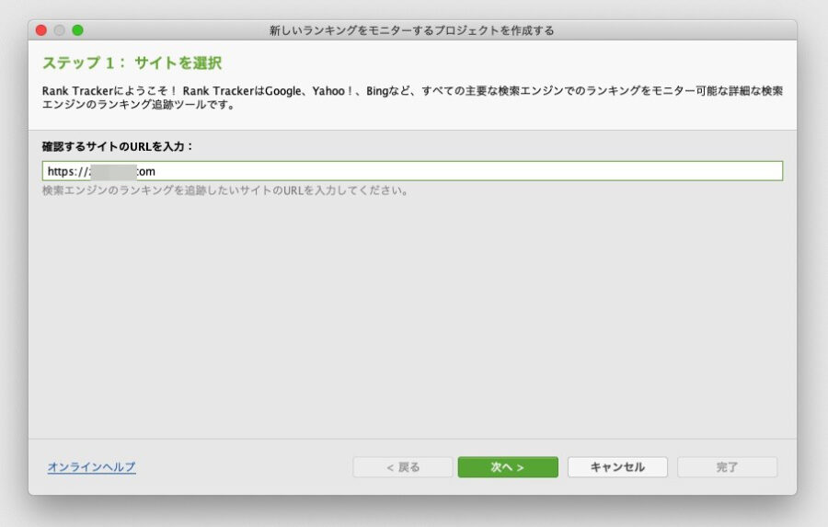The image size is (828, 527).
Task: Click the window title 新しいランキングをモニターするプロジェクトを作成する
Action: point(412,30)
